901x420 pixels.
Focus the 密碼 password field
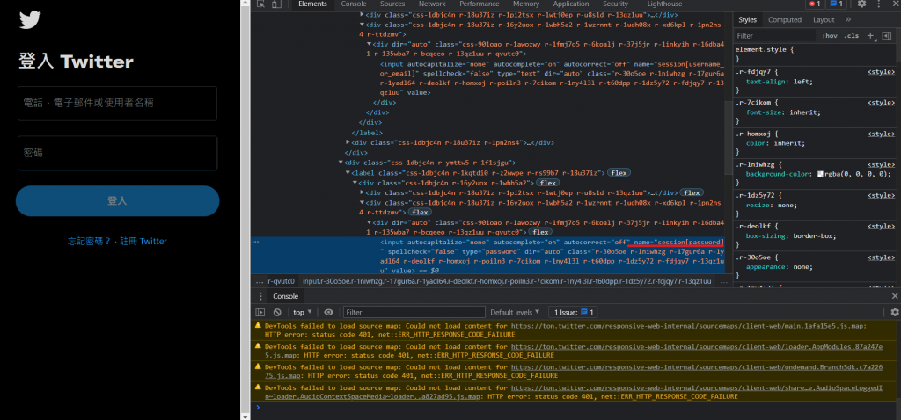pyautogui.click(x=117, y=153)
